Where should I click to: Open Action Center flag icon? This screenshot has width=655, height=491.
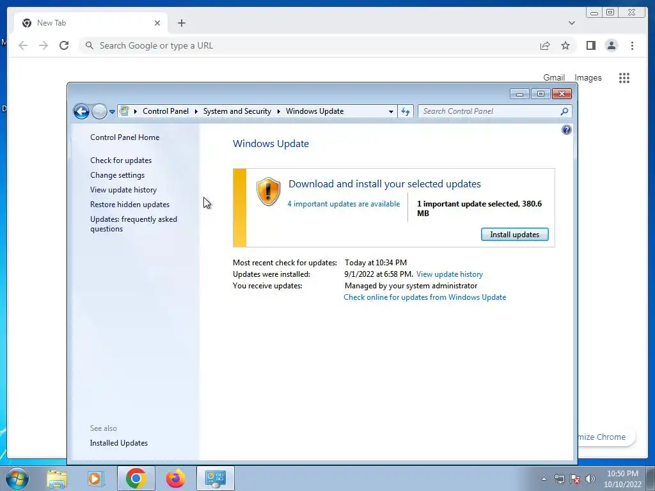[x=575, y=479]
